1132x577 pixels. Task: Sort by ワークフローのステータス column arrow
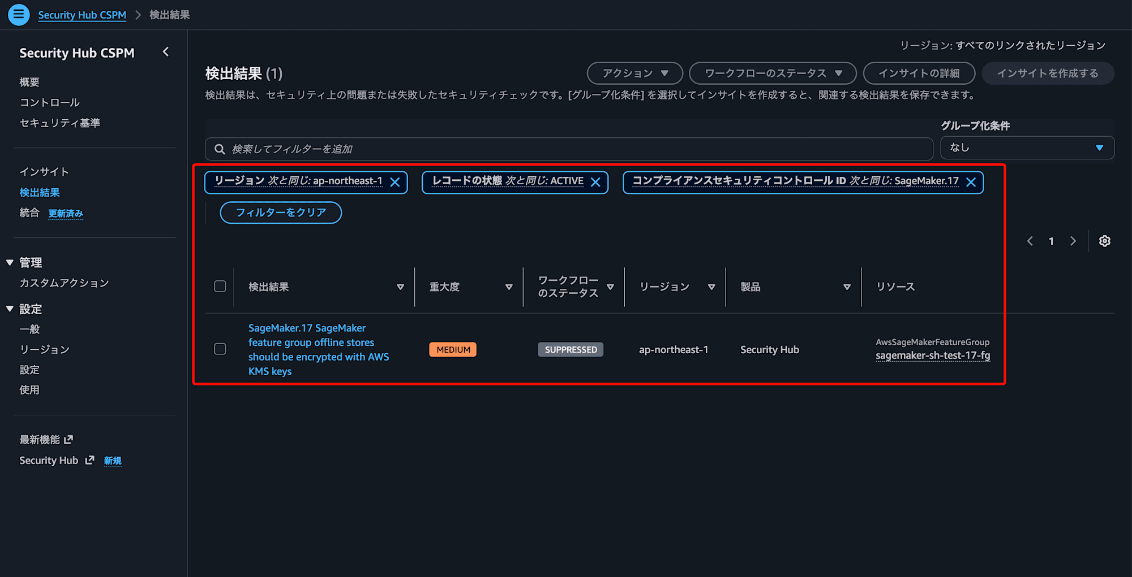click(610, 287)
